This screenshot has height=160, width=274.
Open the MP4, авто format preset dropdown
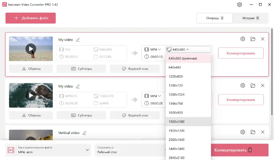pyautogui.click(x=49, y=150)
